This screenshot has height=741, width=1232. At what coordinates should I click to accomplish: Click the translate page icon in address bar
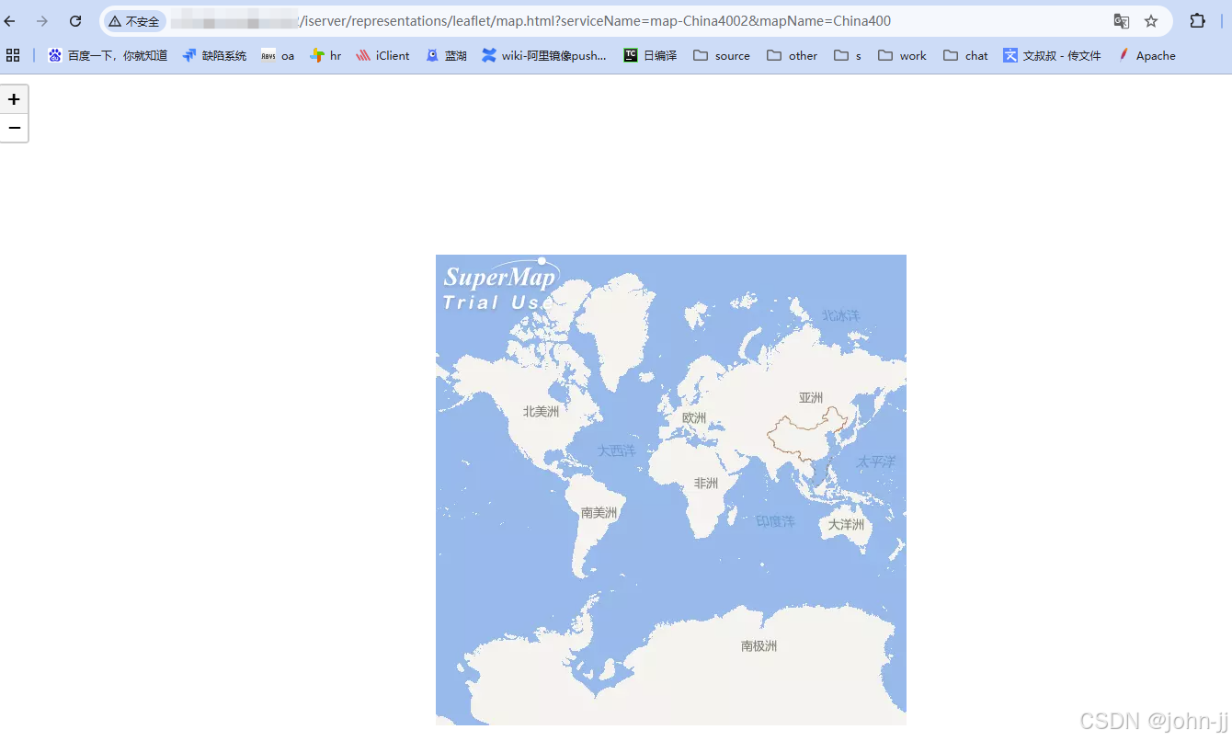(1122, 20)
